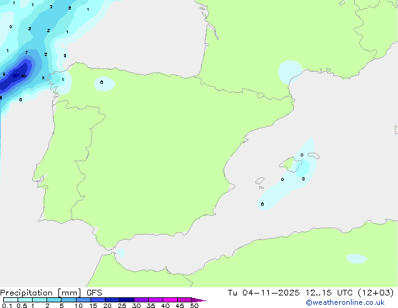This screenshot has height=308, width=398.
Task: Click the '20' value in dark blue rain core
Action: pos(24,76)
